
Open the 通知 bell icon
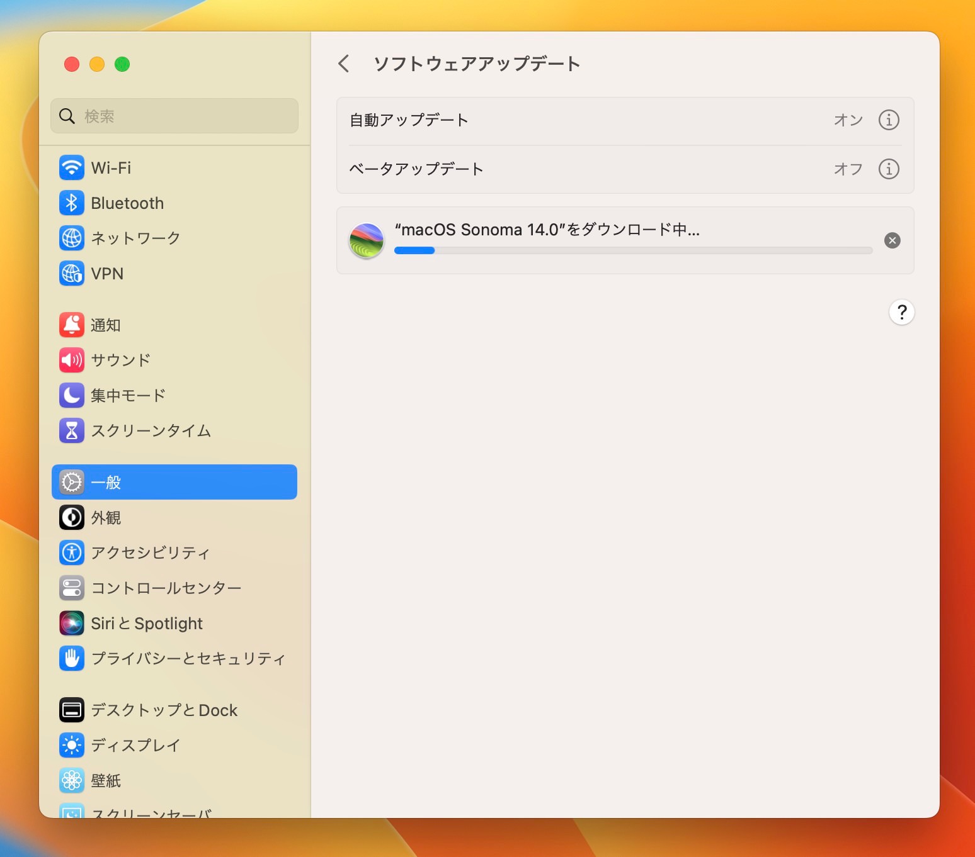point(72,325)
